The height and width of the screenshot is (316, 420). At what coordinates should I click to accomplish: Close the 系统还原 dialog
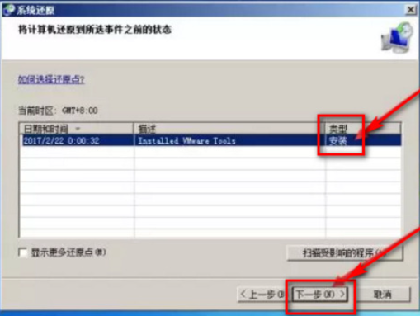410,10
